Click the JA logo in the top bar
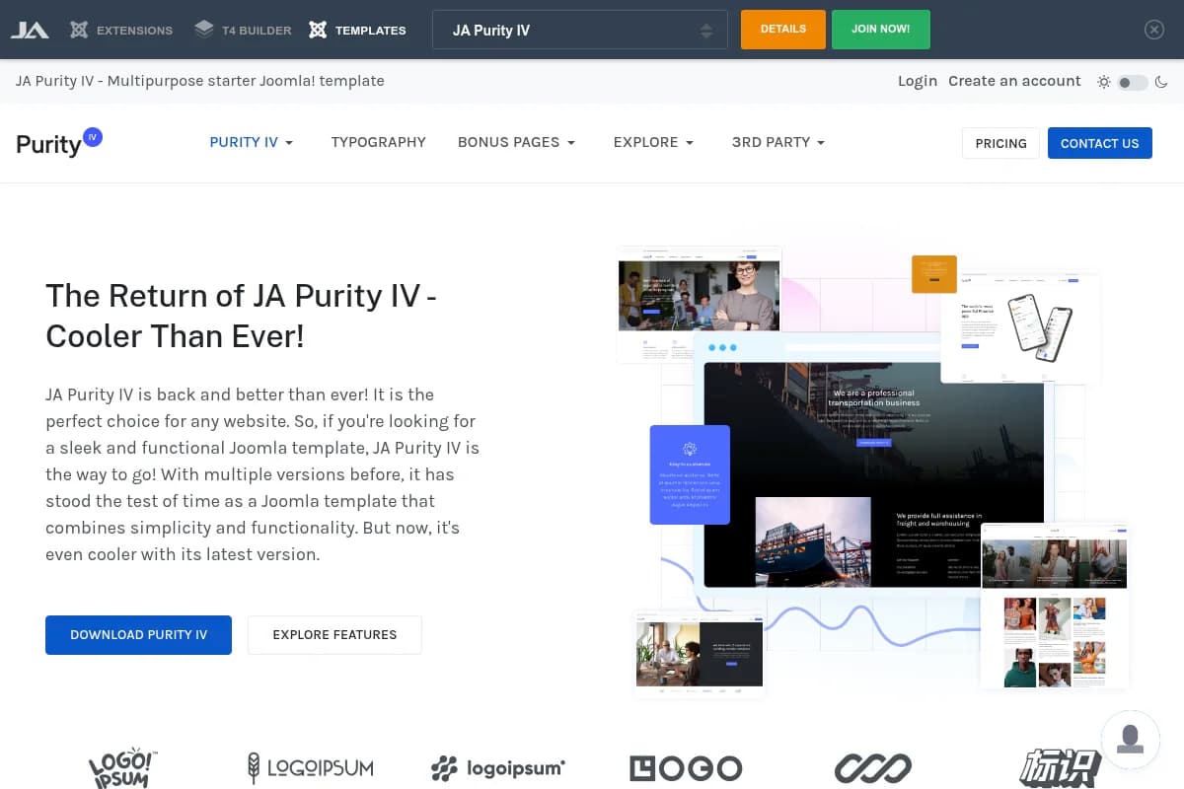Image resolution: width=1184 pixels, height=789 pixels. pos(30,30)
